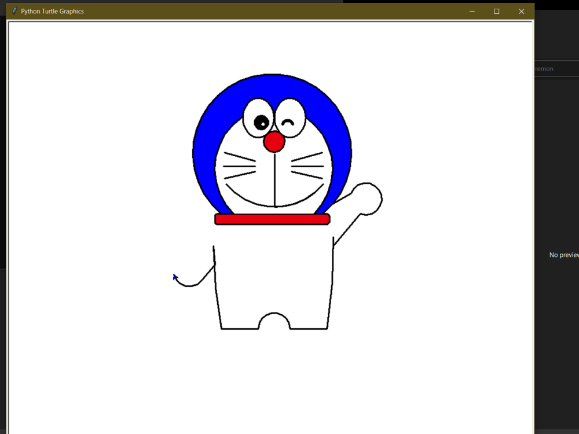Image resolution: width=579 pixels, height=434 pixels.
Task: Click the blue turtle cursor arrow
Action: [175, 277]
